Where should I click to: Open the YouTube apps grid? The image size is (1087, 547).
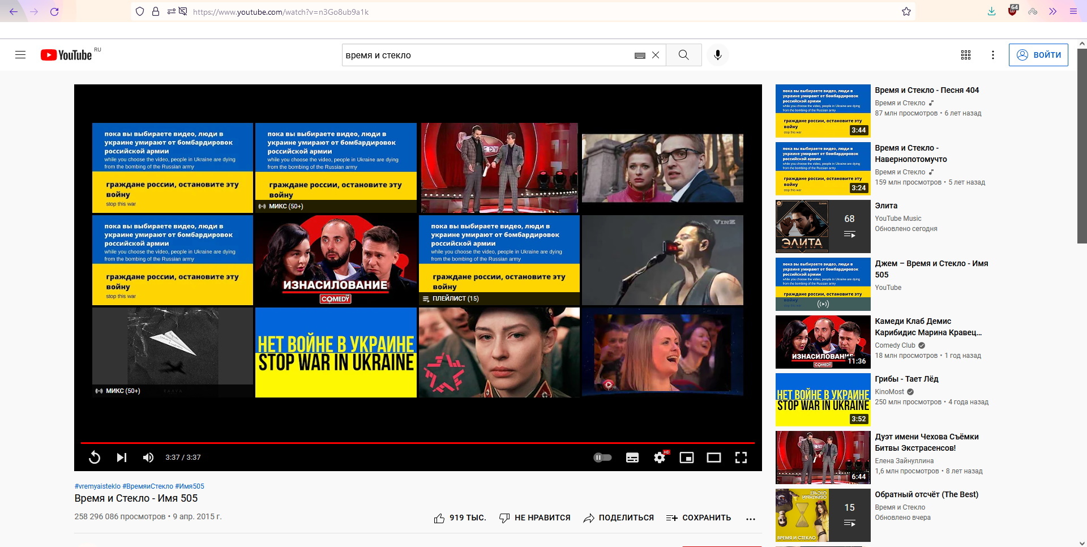[x=966, y=55]
